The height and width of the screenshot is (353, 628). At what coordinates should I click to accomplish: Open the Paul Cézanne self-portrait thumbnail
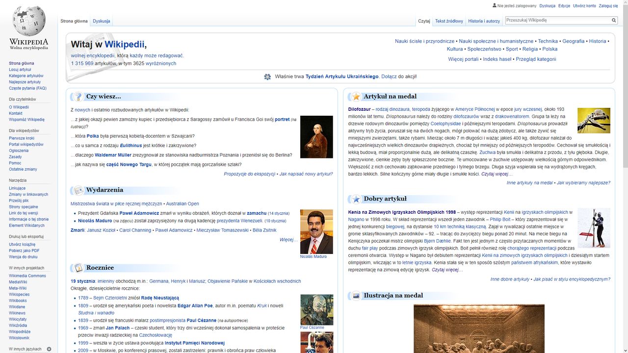[316, 309]
